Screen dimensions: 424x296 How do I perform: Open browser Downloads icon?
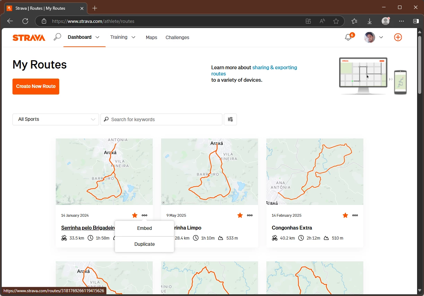(370, 21)
